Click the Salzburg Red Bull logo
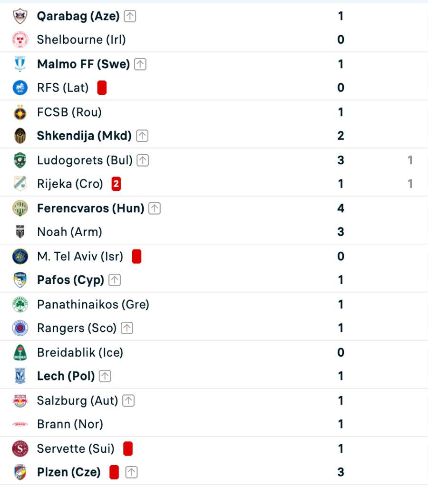The image size is (428, 488). coord(20,400)
